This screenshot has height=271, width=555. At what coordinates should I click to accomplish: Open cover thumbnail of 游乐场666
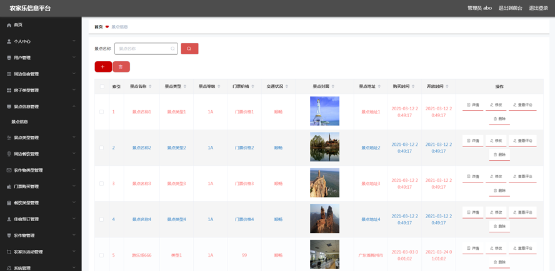(x=324, y=254)
